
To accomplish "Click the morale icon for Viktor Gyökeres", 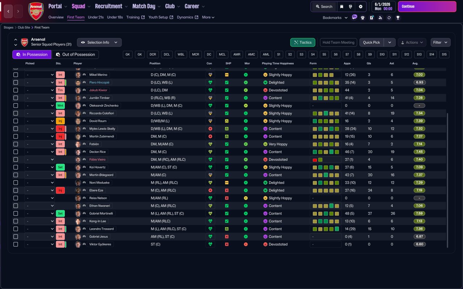I will coord(246,244).
